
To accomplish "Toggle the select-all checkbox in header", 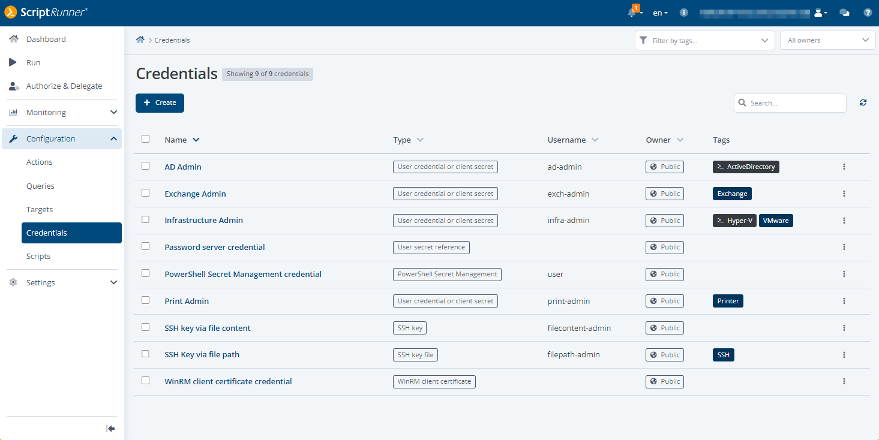I will 145,139.
